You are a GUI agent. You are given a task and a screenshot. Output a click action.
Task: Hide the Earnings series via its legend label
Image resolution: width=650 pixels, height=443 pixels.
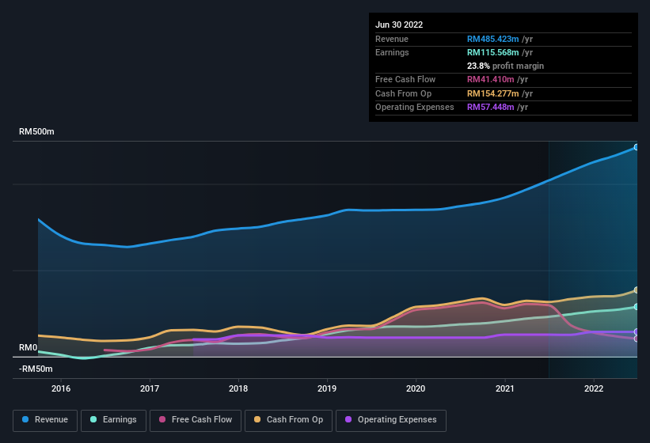(120, 419)
